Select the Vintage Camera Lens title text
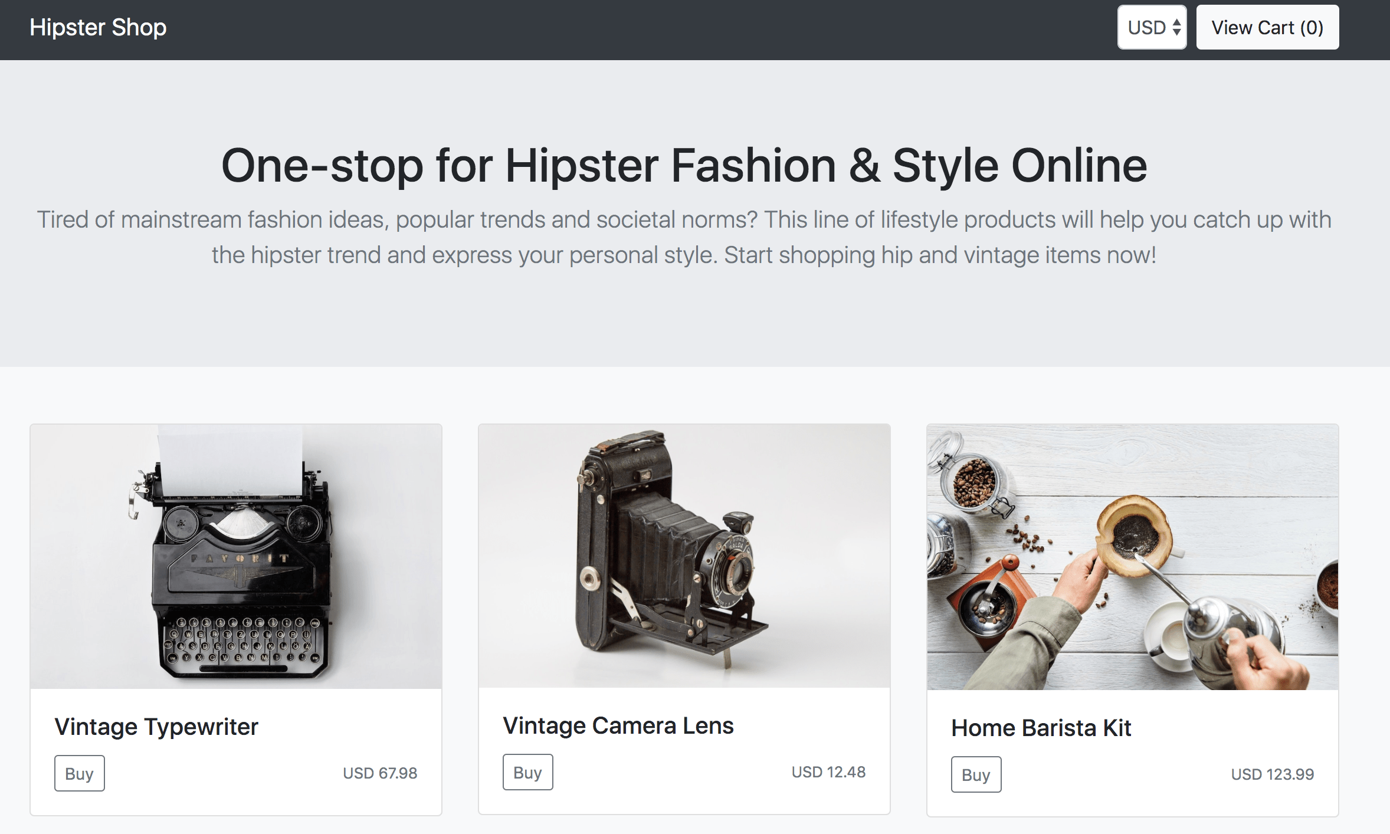The width and height of the screenshot is (1390, 834). [x=618, y=725]
